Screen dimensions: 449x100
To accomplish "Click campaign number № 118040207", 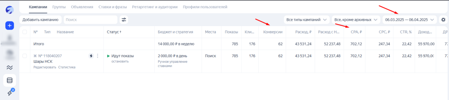I will pyautogui.click(x=50, y=56).
